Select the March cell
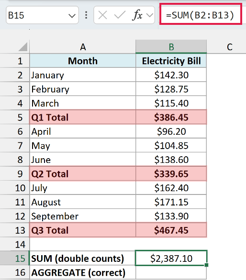Screen dimensions: 246x280 83,103
